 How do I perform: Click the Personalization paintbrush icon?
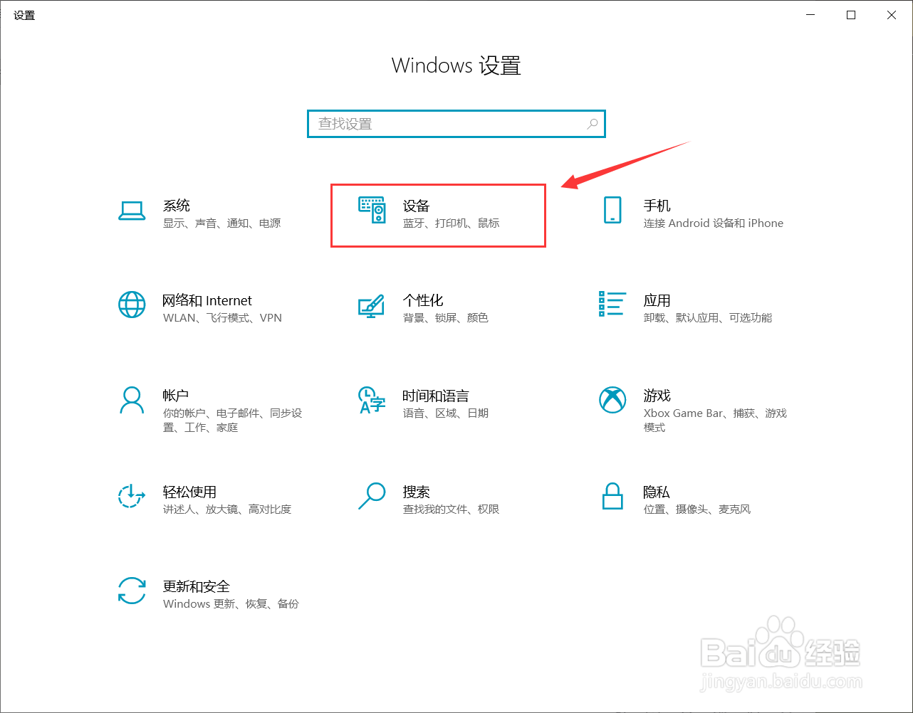pyautogui.click(x=371, y=306)
